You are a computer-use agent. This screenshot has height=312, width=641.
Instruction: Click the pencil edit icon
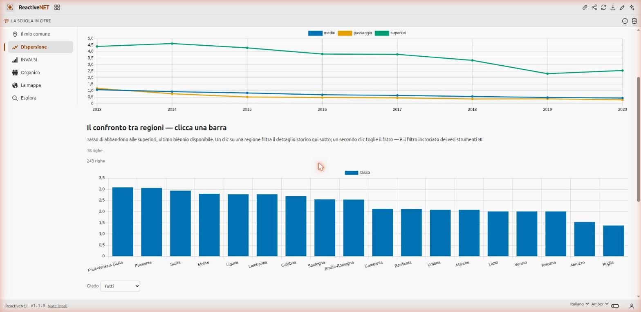(x=622, y=7)
